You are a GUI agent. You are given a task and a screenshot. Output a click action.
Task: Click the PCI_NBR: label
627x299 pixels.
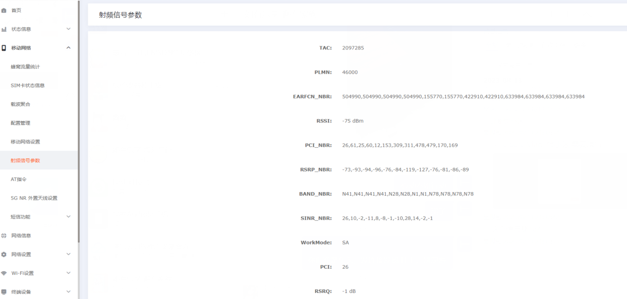(318, 145)
